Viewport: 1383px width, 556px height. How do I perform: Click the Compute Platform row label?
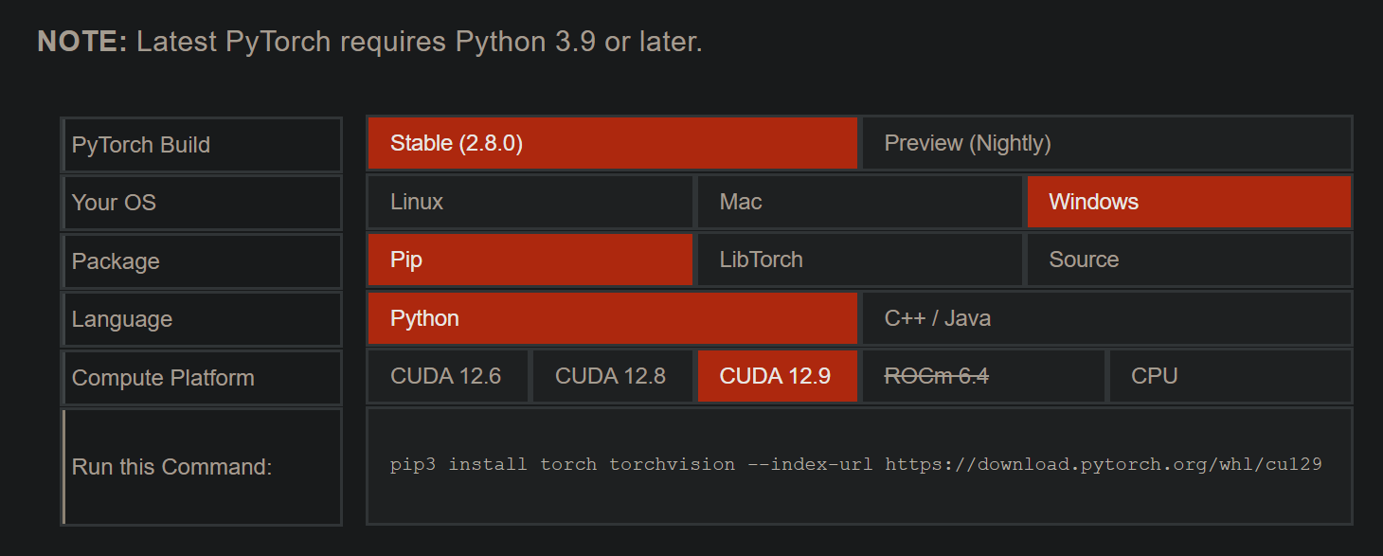point(201,378)
